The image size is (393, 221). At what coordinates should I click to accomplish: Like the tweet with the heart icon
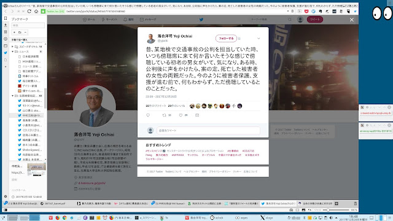click(x=181, y=115)
